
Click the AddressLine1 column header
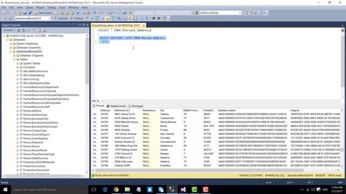(127, 110)
